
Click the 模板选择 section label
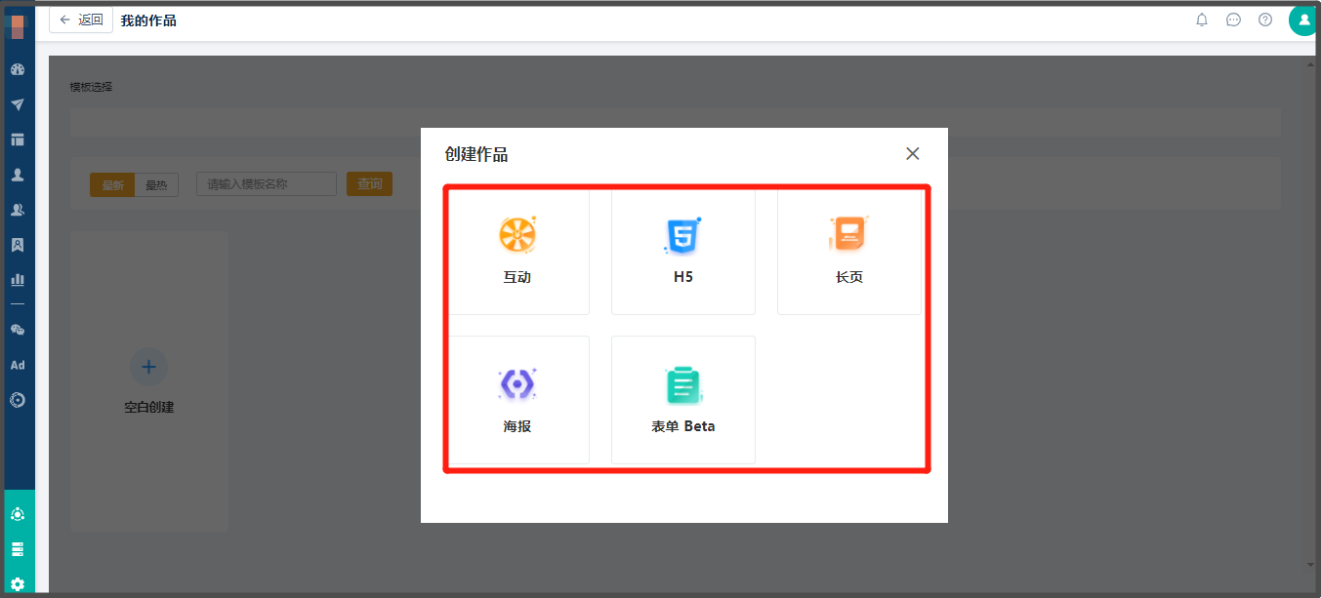(x=91, y=87)
